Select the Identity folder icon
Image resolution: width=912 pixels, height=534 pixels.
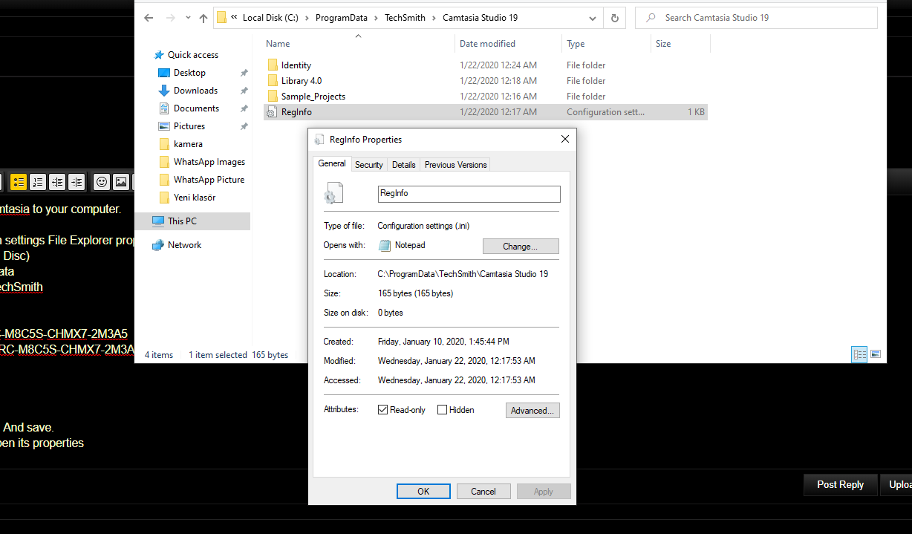click(x=273, y=65)
